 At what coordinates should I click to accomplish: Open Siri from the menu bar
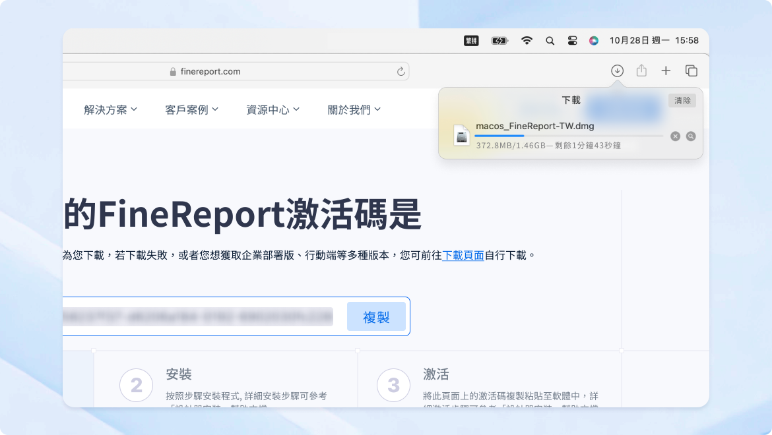tap(593, 40)
